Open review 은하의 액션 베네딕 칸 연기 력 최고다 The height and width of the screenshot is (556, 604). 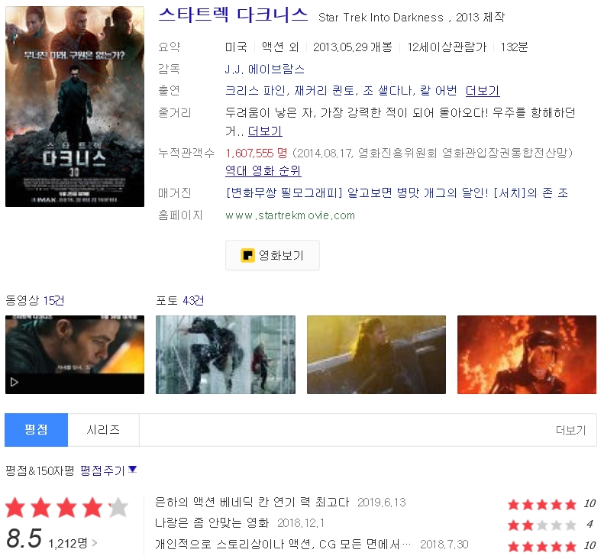252,502
